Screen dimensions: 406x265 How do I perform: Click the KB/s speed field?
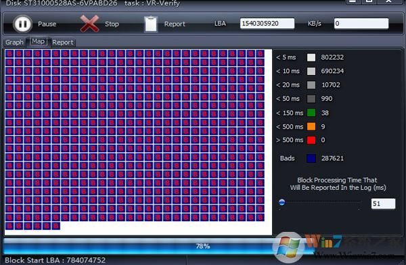[361, 24]
